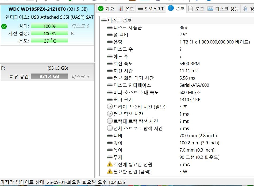The image size is (254, 186).
Task: Click the drive icon beside 회전 속도
Action: (110, 64)
